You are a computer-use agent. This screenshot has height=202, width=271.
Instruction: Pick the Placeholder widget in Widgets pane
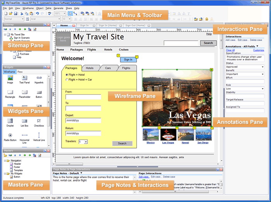click(24, 92)
